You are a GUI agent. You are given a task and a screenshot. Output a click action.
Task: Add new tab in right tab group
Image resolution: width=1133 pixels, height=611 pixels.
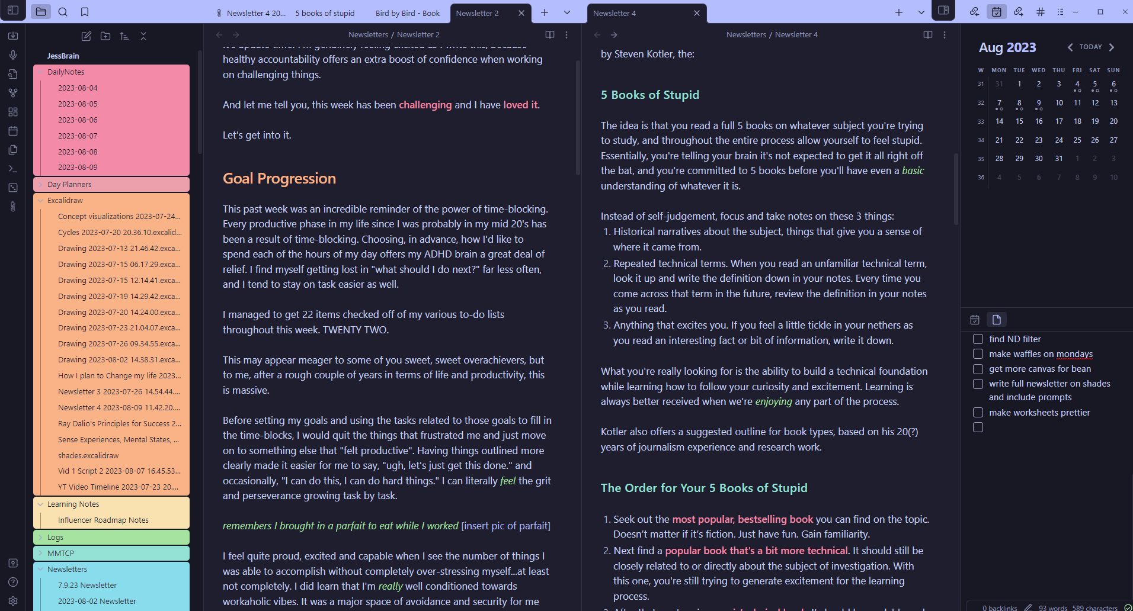pos(899,12)
